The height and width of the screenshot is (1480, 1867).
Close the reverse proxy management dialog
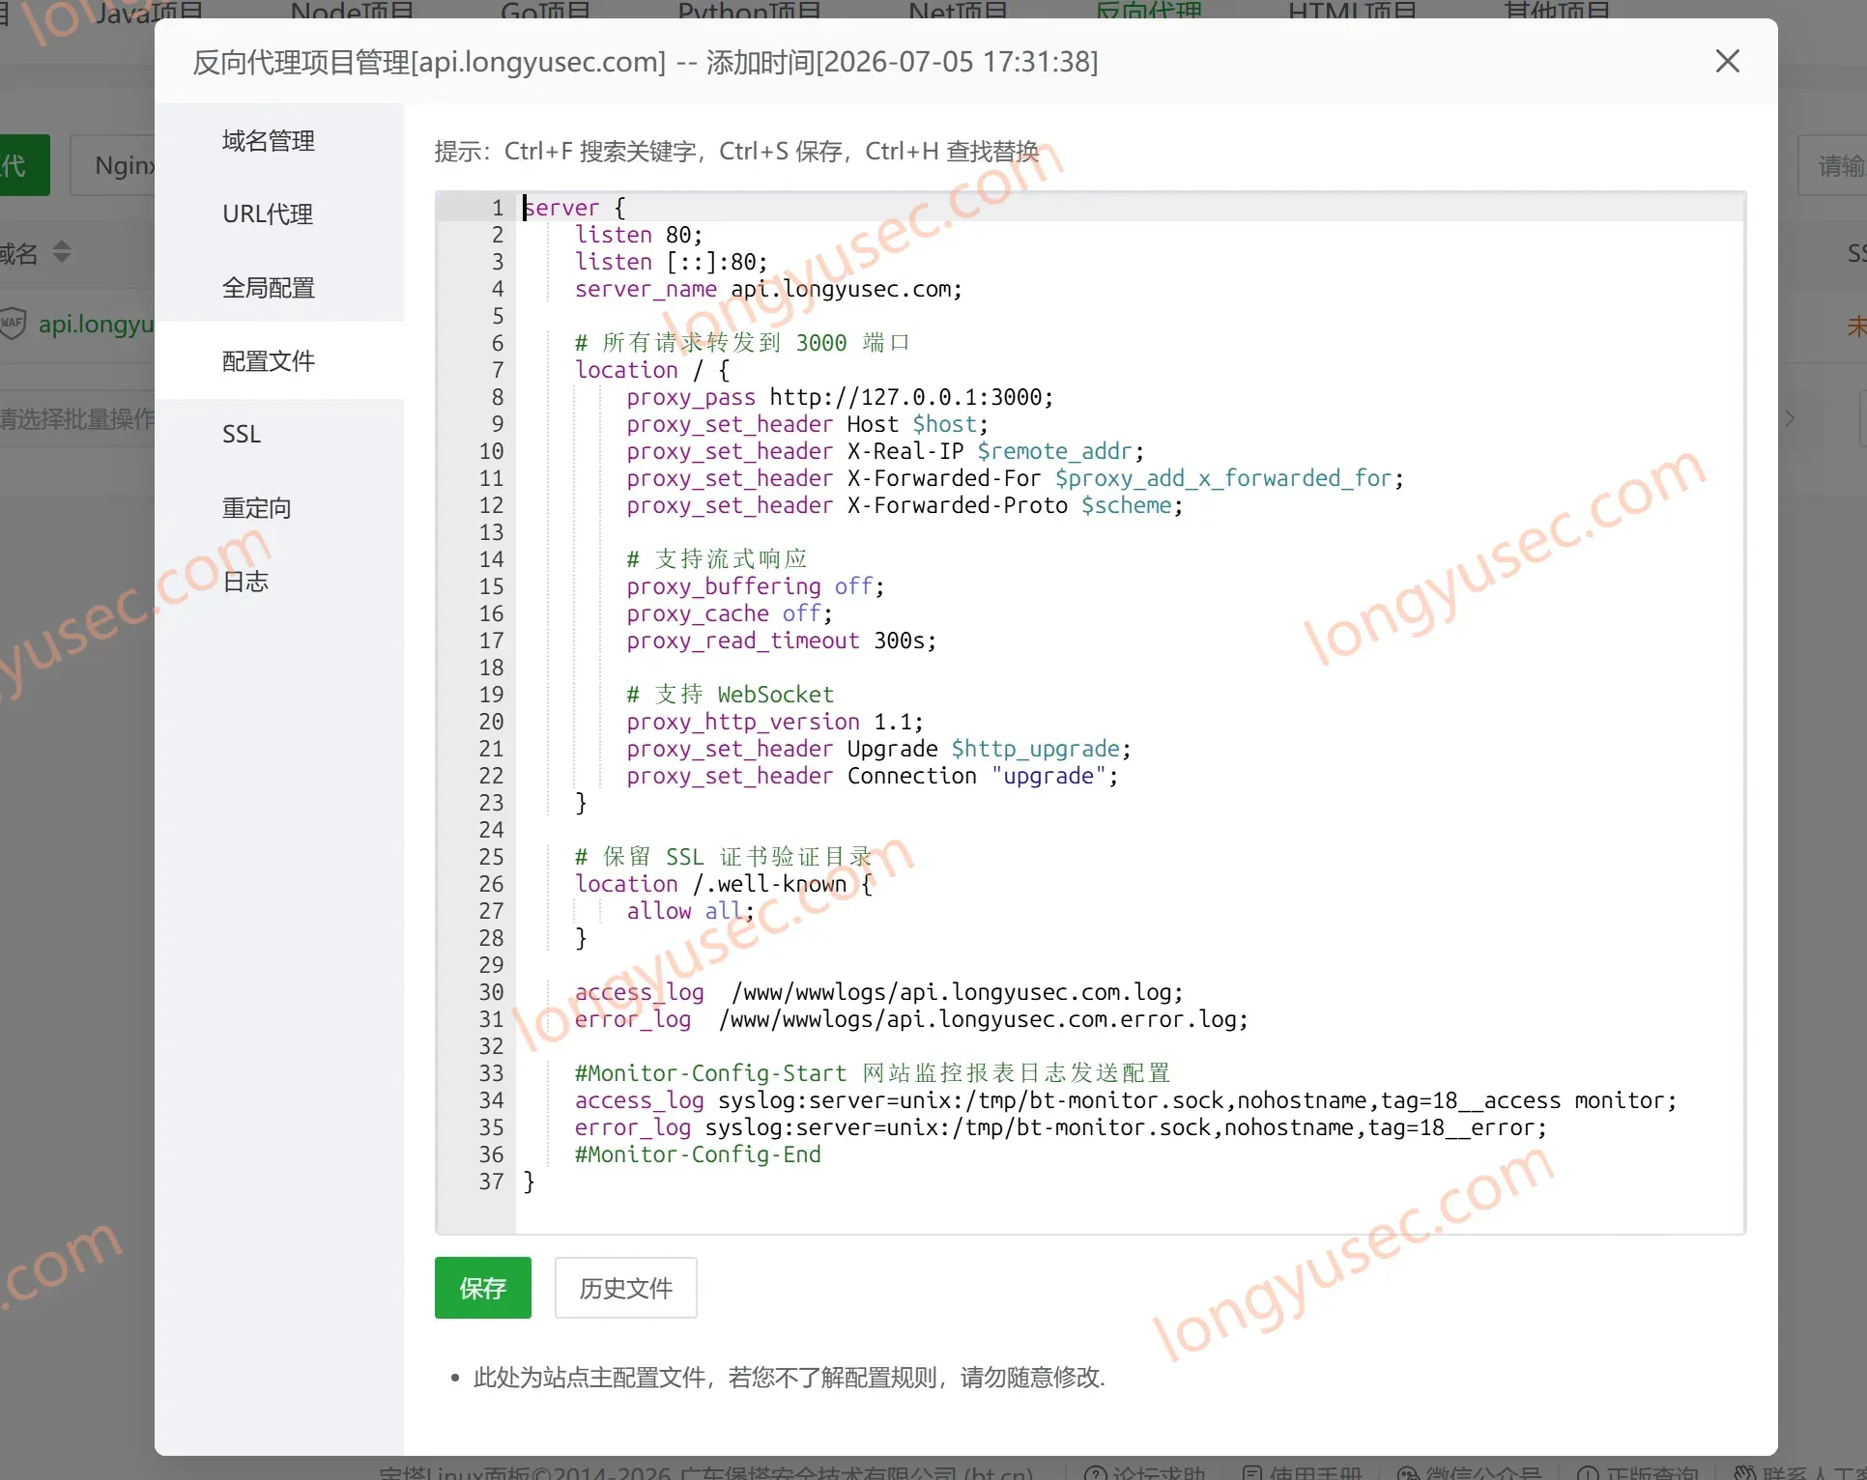click(1728, 61)
